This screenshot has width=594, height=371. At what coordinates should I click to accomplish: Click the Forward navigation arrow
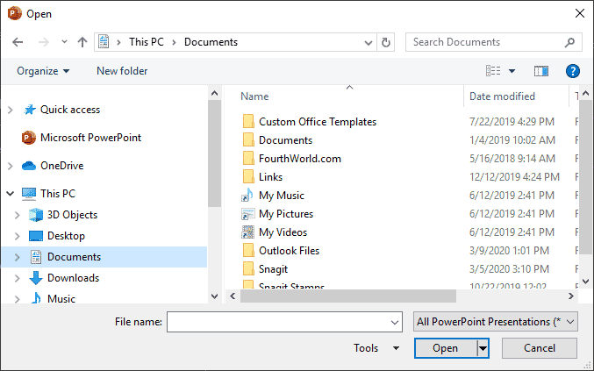[x=44, y=42]
